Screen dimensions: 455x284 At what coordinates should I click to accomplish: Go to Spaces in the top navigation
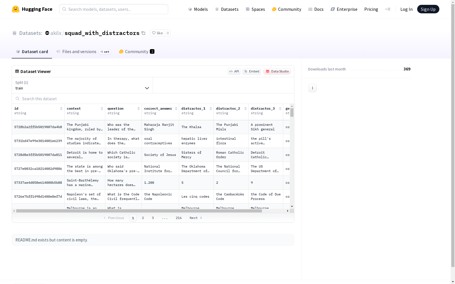(x=255, y=9)
